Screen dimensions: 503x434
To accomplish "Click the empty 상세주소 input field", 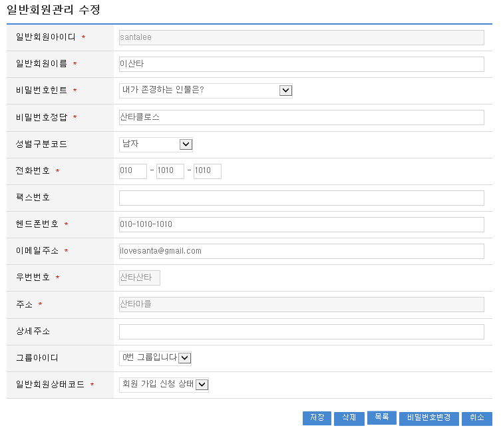I will [301, 331].
